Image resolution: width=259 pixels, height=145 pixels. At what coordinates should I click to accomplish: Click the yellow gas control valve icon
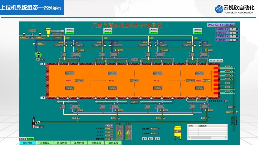pos(48,32)
